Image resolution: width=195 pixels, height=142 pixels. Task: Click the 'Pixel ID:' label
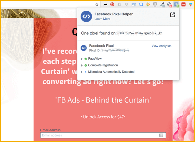95,51
